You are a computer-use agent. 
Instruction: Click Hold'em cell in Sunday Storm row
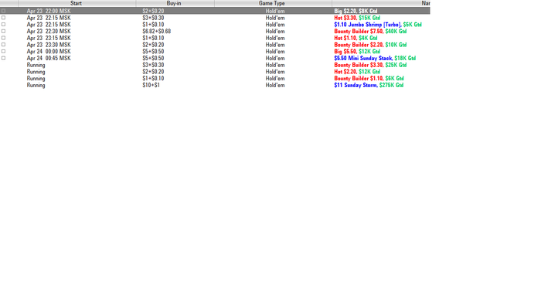tap(275, 85)
